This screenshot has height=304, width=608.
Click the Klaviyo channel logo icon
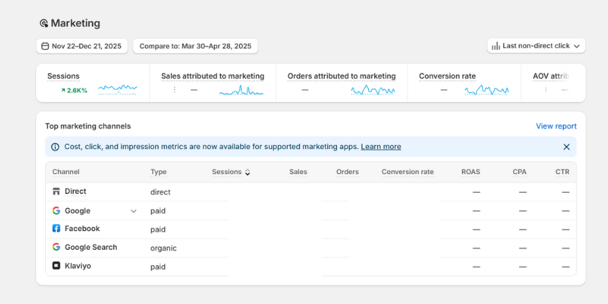[56, 266]
